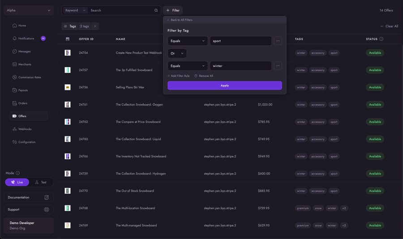
Task: Click the table header image column icon
Action: coord(68,39)
